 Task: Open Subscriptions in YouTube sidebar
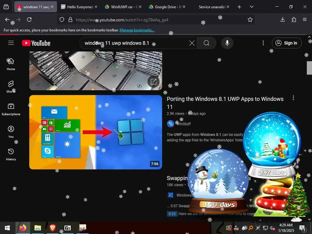point(11,109)
